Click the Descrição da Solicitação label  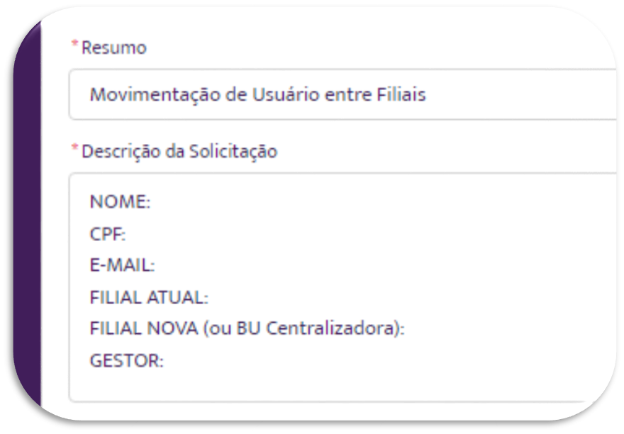tap(179, 151)
